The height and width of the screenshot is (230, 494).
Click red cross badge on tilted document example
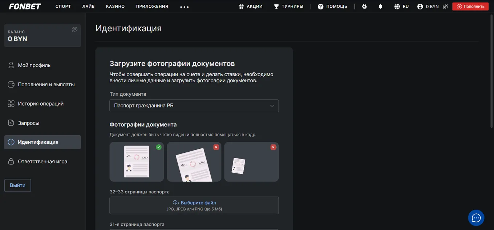coord(216,147)
